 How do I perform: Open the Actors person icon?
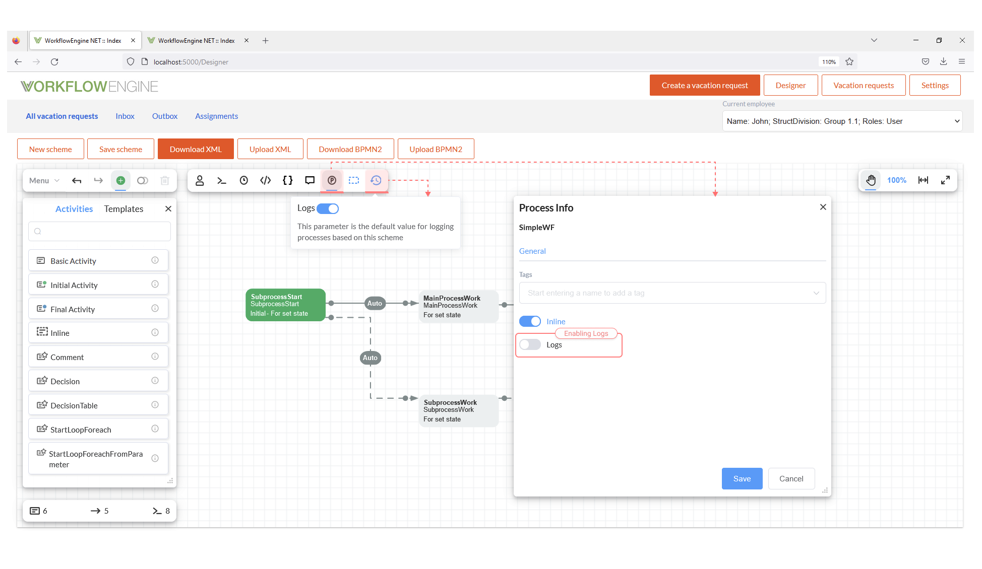pyautogui.click(x=200, y=181)
